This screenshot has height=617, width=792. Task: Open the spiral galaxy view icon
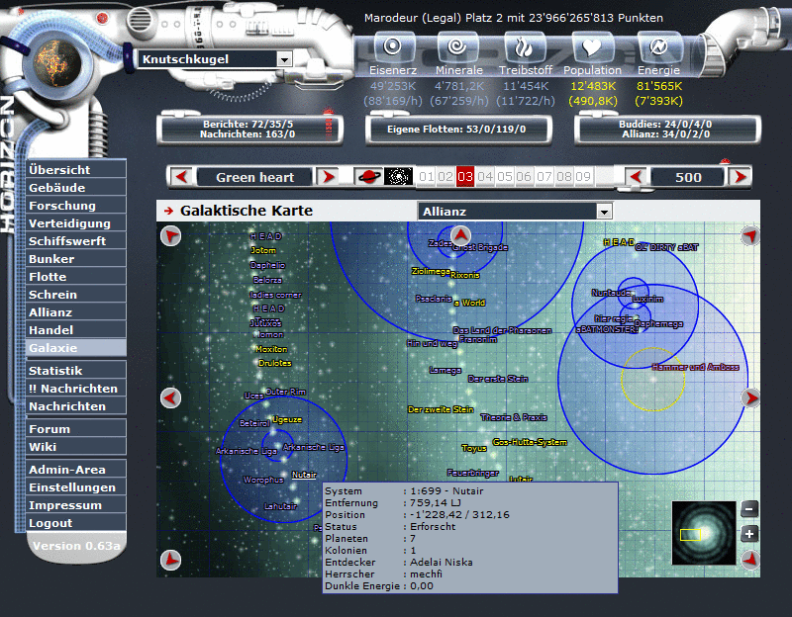pos(396,176)
